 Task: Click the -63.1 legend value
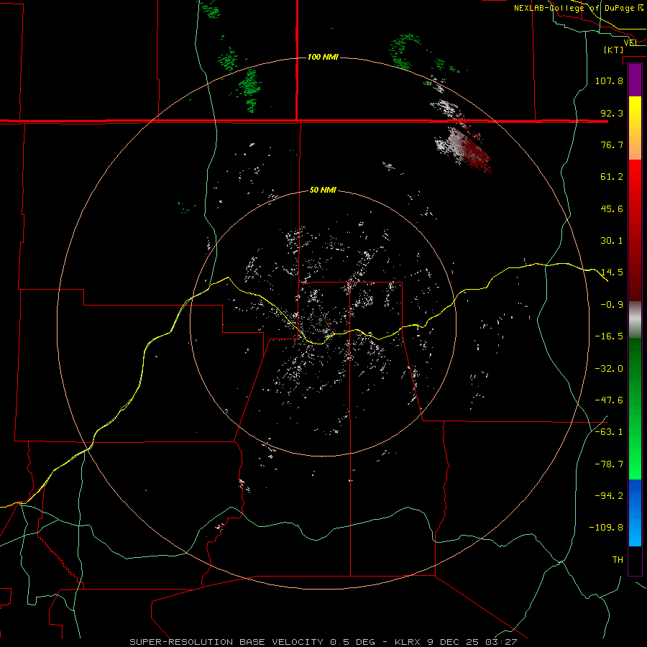tap(609, 432)
